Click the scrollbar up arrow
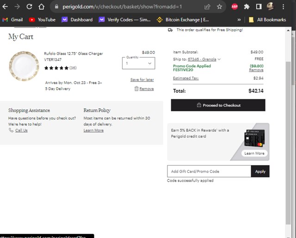 (288, 30)
